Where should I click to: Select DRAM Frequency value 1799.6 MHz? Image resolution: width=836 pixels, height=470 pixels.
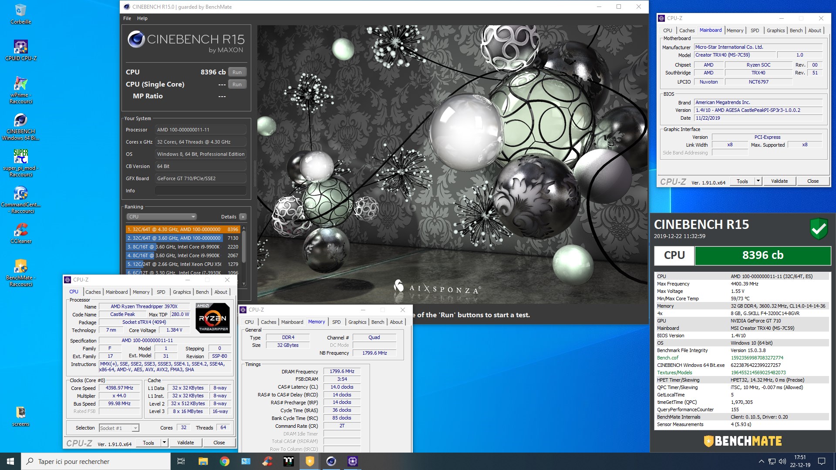(342, 371)
